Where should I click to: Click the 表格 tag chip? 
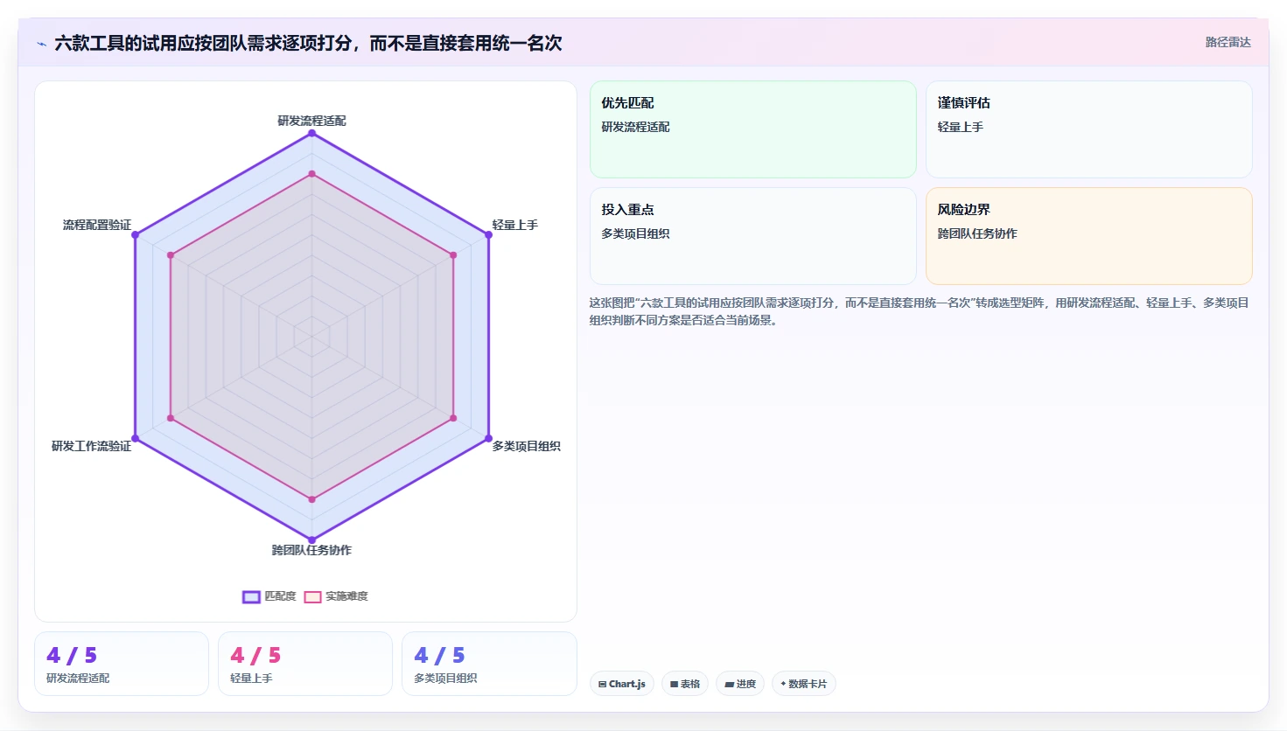[x=685, y=684]
